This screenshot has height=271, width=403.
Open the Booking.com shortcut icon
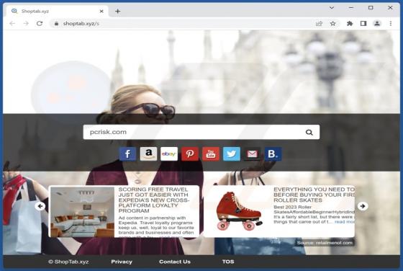[x=273, y=154]
